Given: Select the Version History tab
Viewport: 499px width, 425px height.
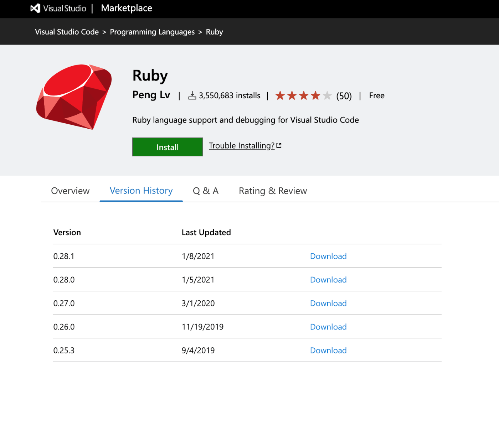Looking at the screenshot, I should click(141, 191).
